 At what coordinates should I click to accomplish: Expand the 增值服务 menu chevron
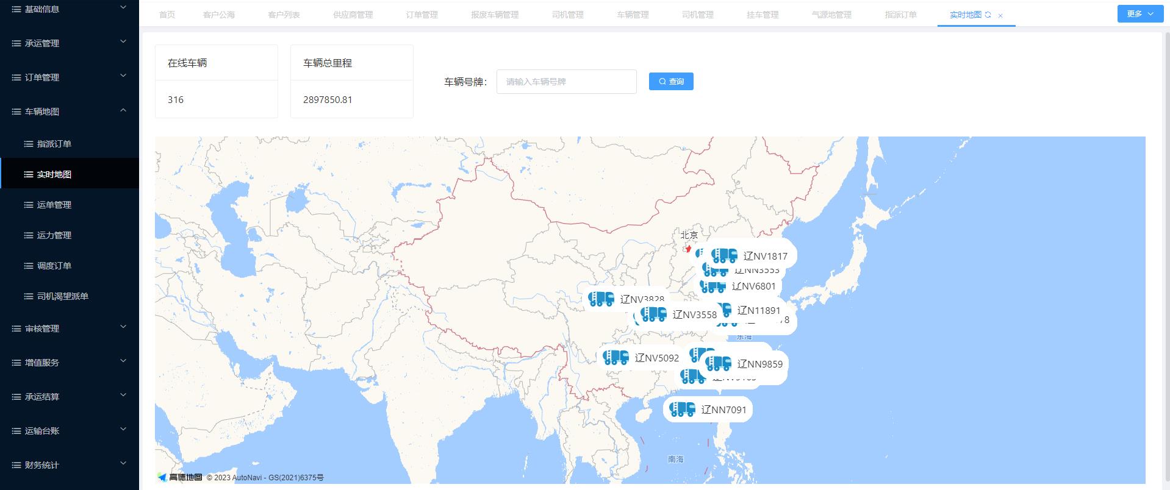[x=123, y=361]
